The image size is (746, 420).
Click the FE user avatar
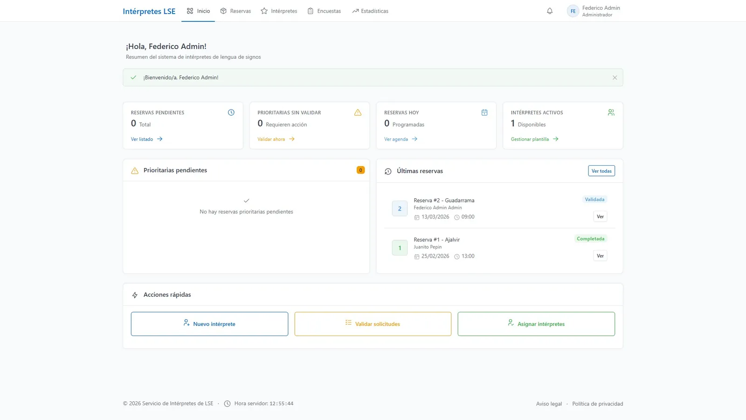click(x=573, y=11)
